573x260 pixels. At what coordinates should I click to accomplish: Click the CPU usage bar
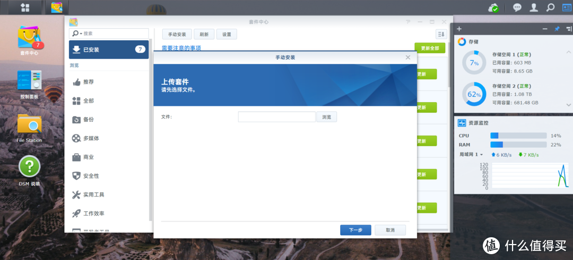click(x=518, y=136)
